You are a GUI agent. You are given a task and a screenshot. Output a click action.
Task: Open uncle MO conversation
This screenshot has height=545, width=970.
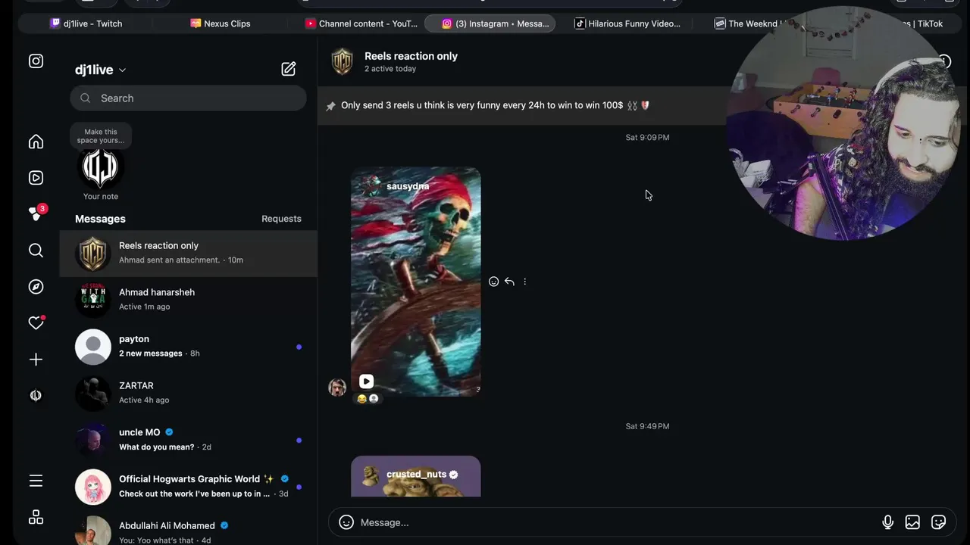pyautogui.click(x=188, y=440)
